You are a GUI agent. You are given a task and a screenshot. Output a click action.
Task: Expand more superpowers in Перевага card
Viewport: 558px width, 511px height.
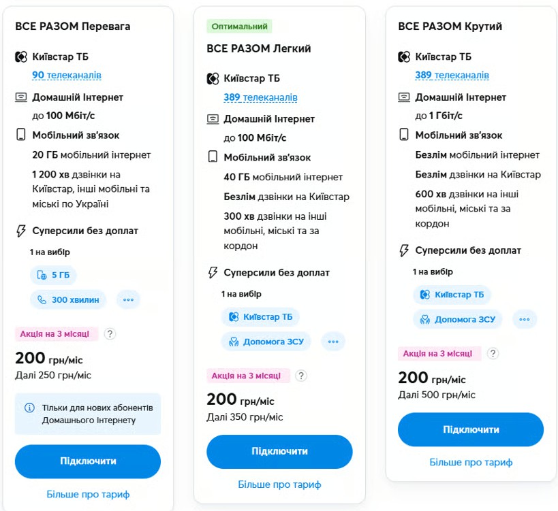(x=128, y=299)
